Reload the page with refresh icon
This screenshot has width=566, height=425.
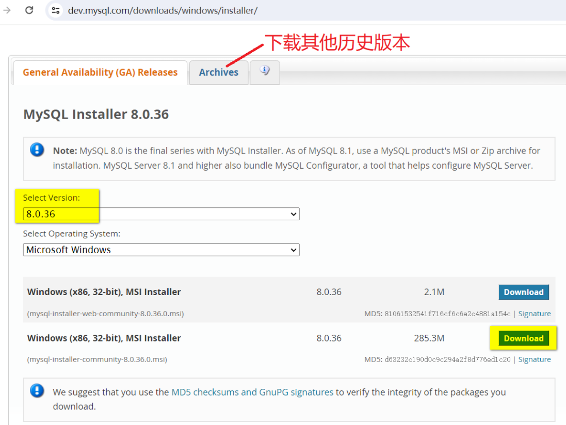29,10
